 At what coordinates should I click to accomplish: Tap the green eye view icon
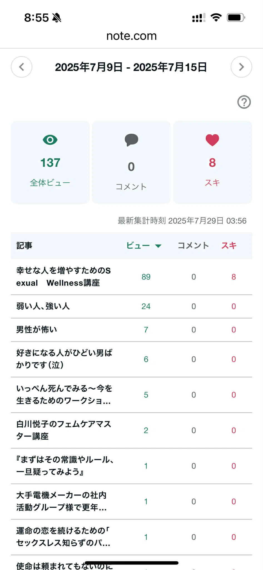point(50,140)
